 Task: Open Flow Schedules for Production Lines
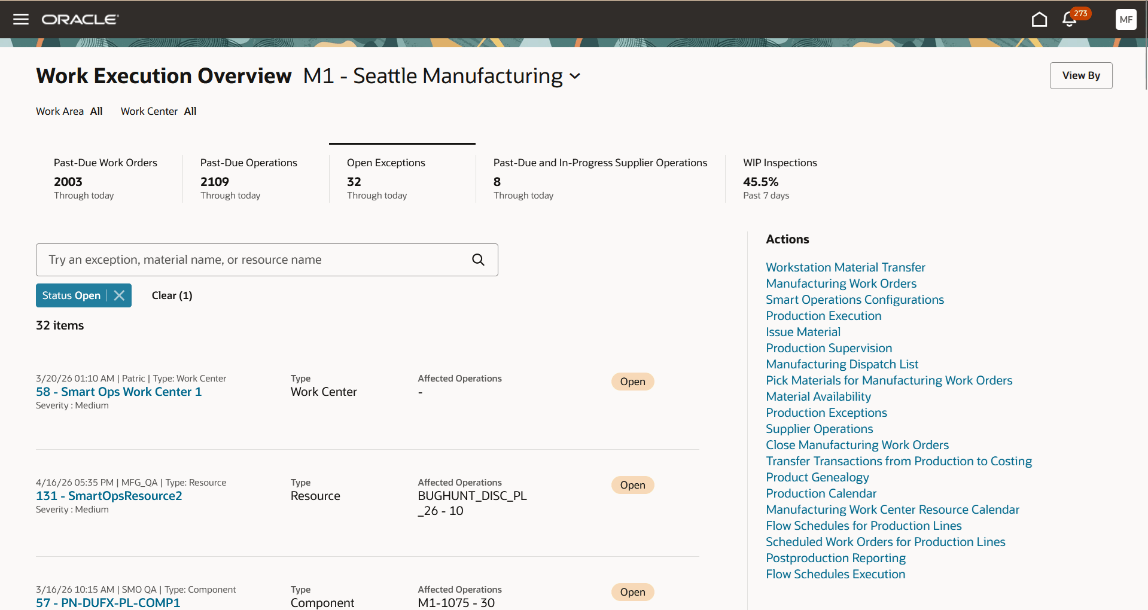point(864,526)
